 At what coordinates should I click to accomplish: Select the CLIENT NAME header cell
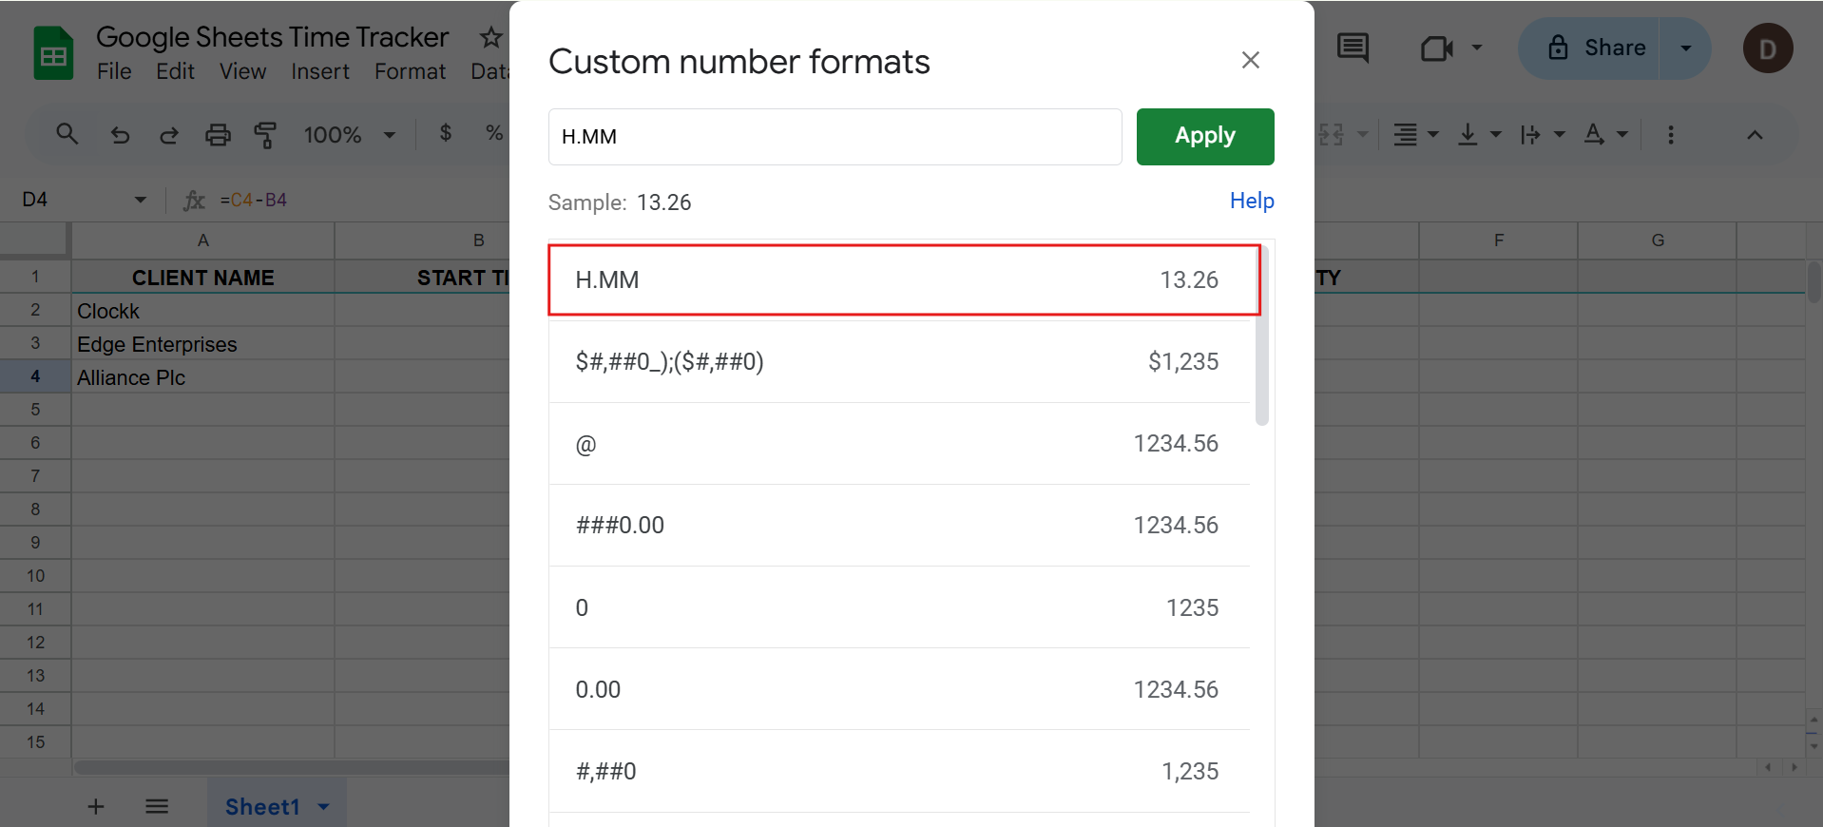coord(203,278)
